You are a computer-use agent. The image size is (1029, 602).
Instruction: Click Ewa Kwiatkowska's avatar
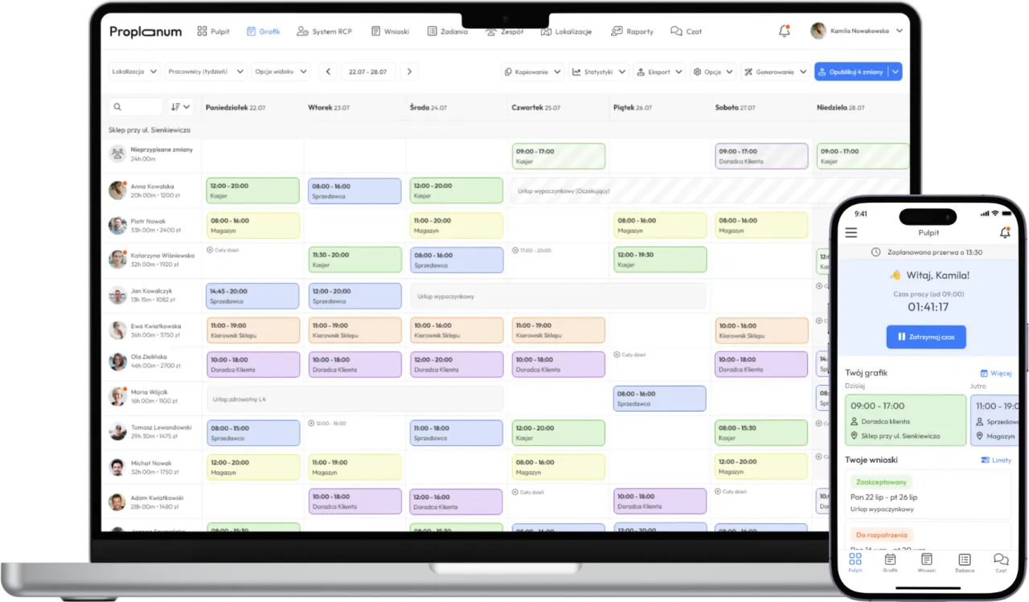pos(117,330)
